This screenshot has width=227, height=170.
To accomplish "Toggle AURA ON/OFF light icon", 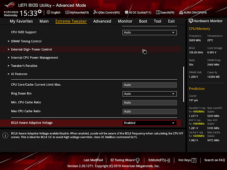I will [x=181, y=12].
